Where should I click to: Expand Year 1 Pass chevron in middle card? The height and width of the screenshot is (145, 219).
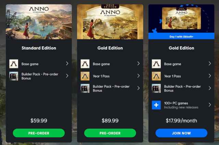coord(138,76)
